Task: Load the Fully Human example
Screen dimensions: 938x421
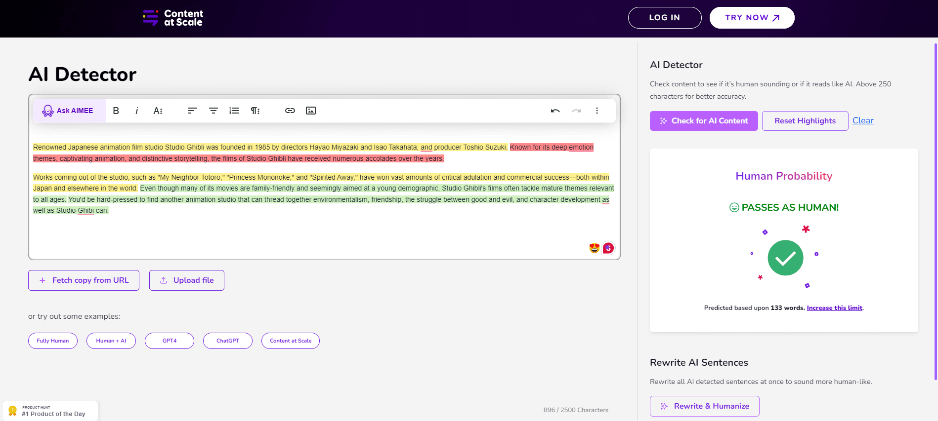Action: pos(53,341)
